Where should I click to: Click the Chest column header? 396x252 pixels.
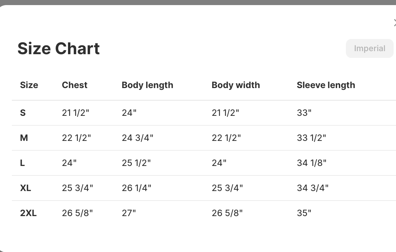[x=74, y=85]
